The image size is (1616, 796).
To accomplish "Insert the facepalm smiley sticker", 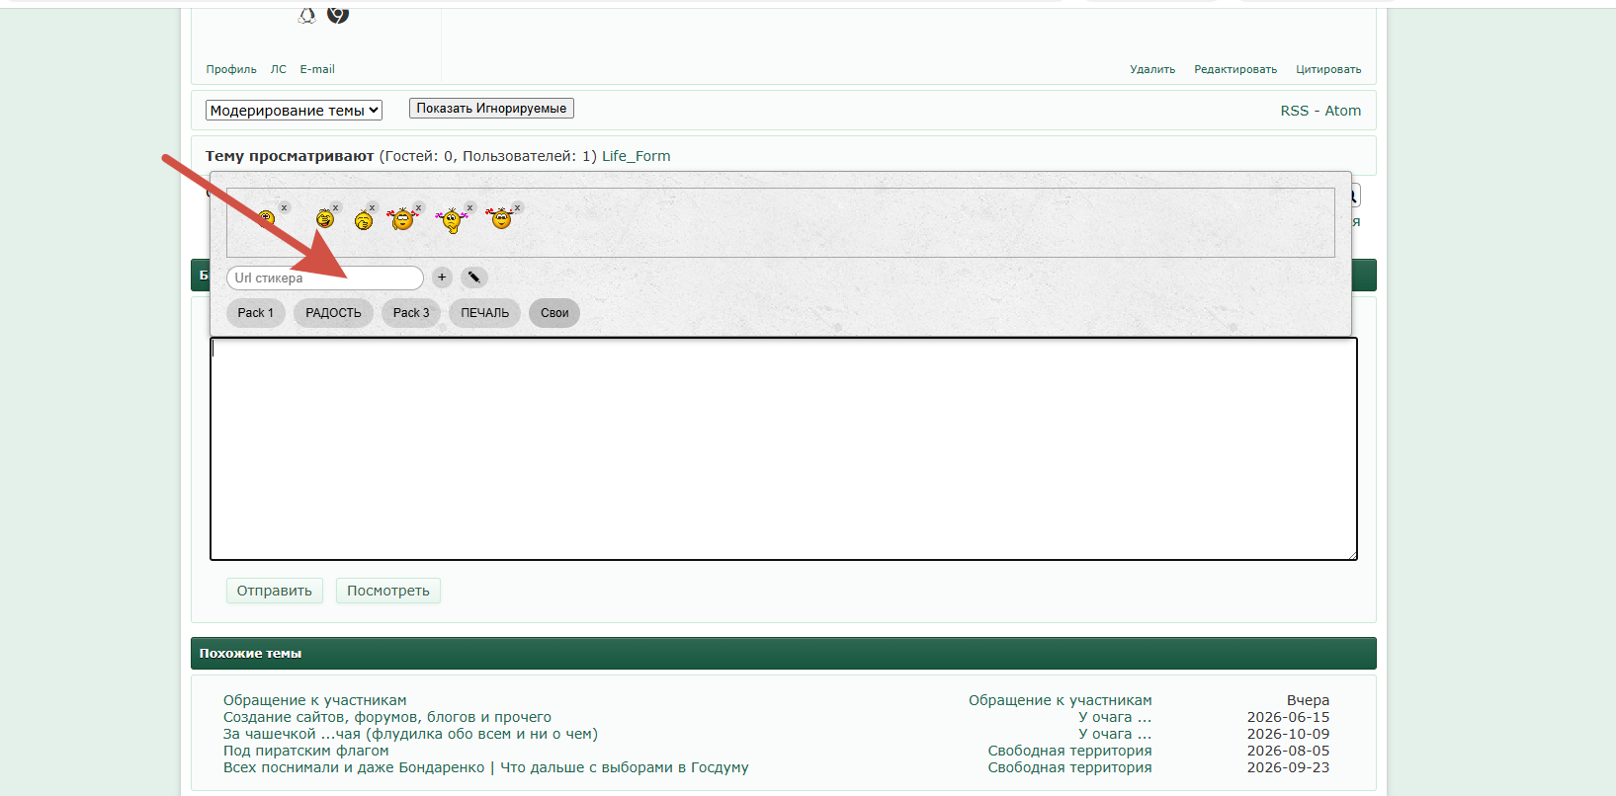I will pos(364,219).
